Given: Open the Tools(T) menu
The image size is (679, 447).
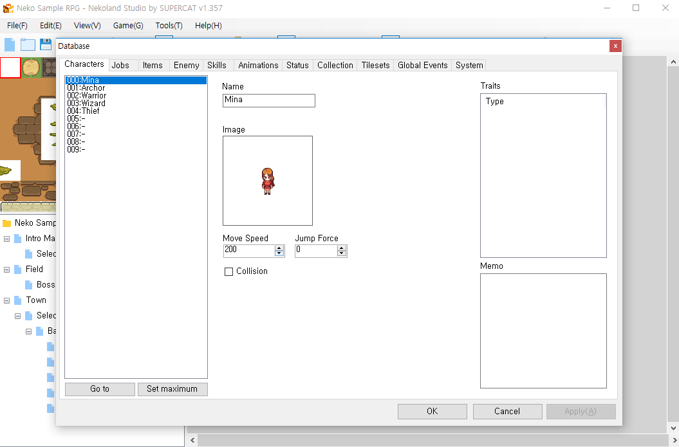Looking at the screenshot, I should 169,26.
